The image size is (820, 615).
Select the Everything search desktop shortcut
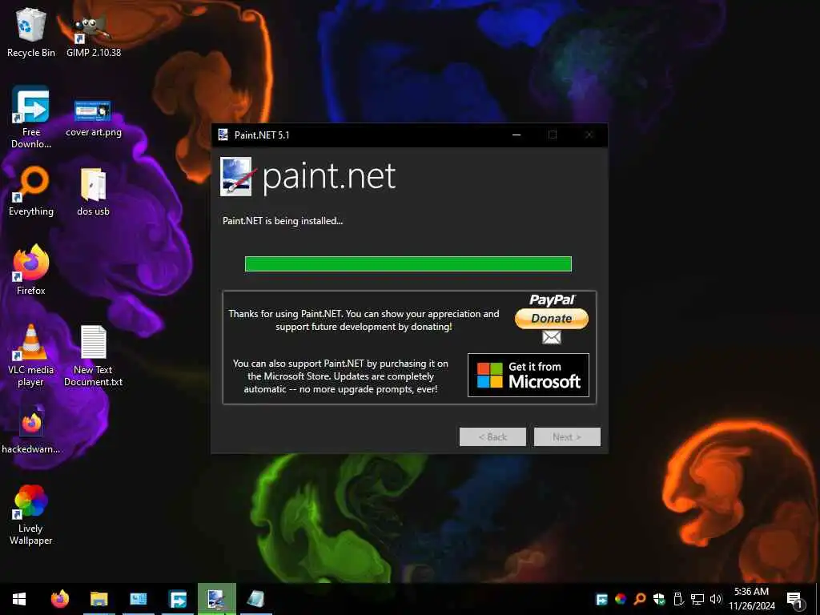(x=31, y=191)
